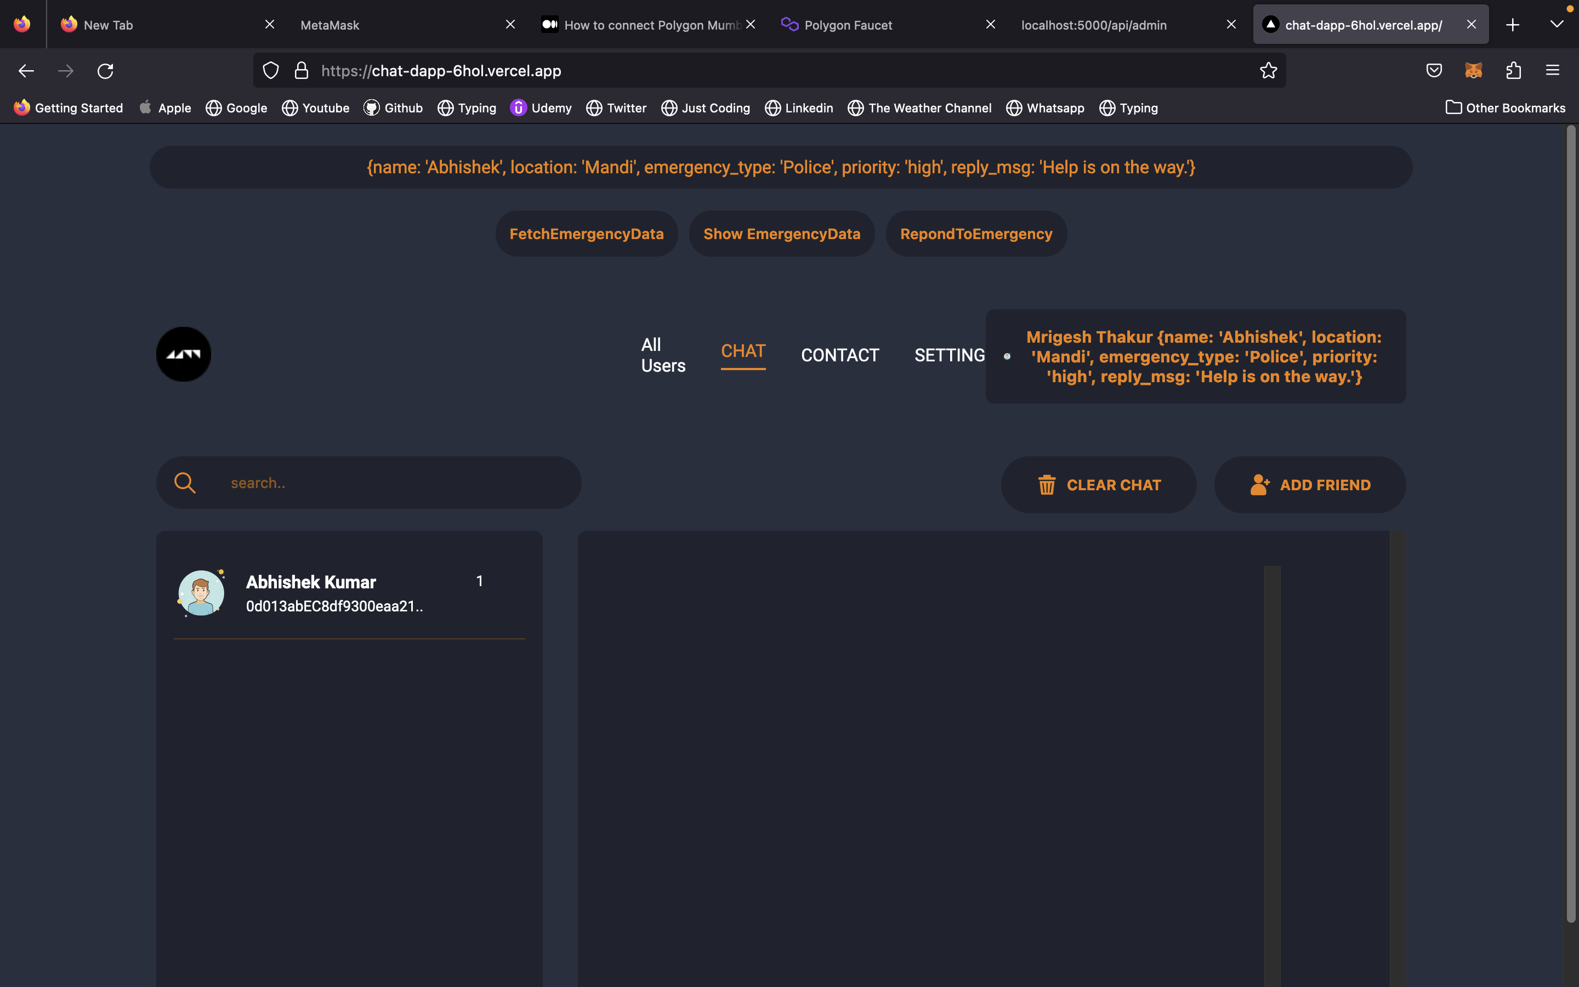This screenshot has width=1579, height=987.
Task: Open the Firefox hamburger application menu
Action: pyautogui.click(x=1552, y=71)
